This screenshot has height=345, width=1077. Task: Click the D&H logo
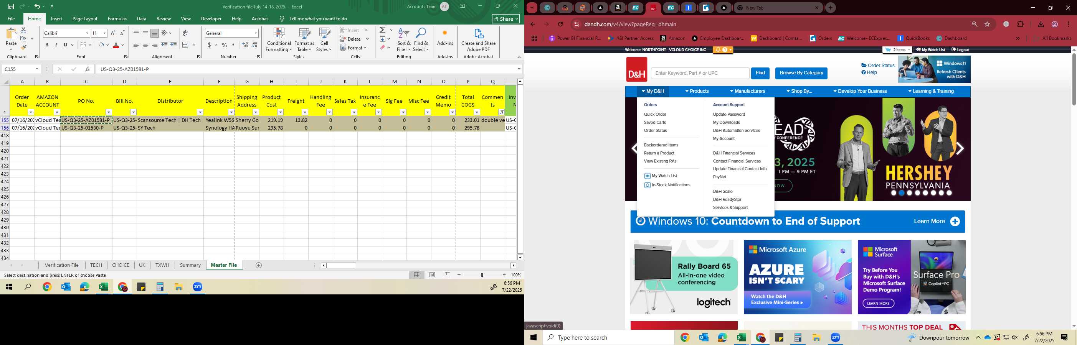pos(636,69)
